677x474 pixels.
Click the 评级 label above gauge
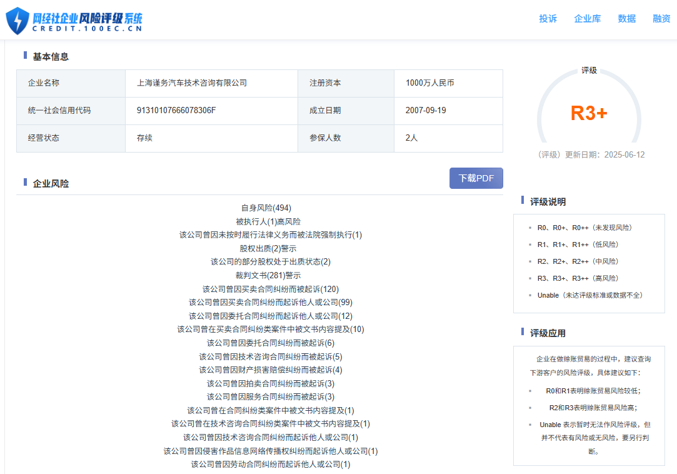589,71
